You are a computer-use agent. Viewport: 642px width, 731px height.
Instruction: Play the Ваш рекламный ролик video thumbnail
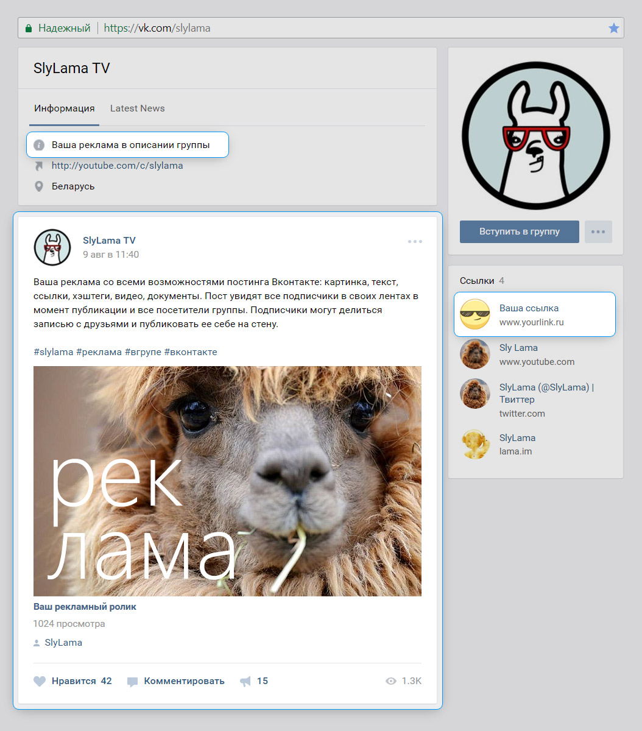(x=227, y=481)
